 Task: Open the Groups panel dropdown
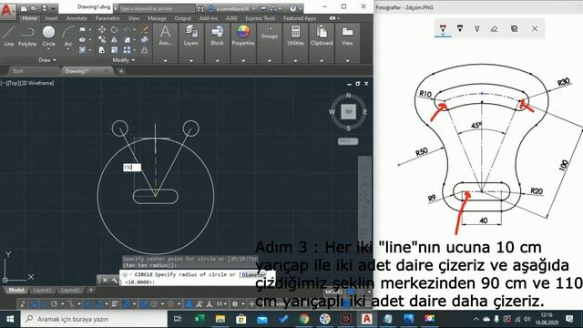click(x=270, y=61)
